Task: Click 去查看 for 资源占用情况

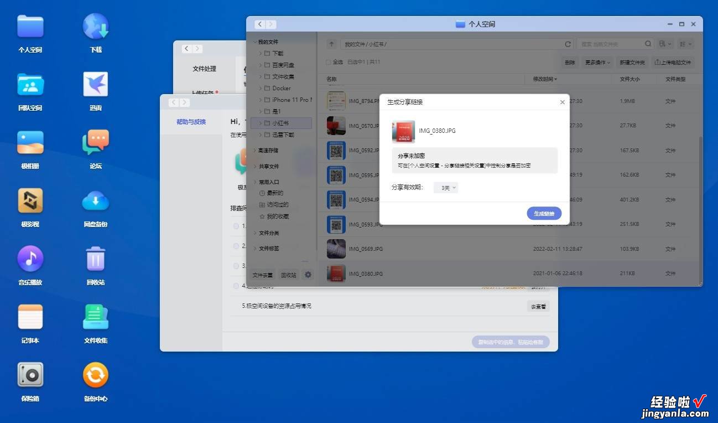Action: coord(538,306)
